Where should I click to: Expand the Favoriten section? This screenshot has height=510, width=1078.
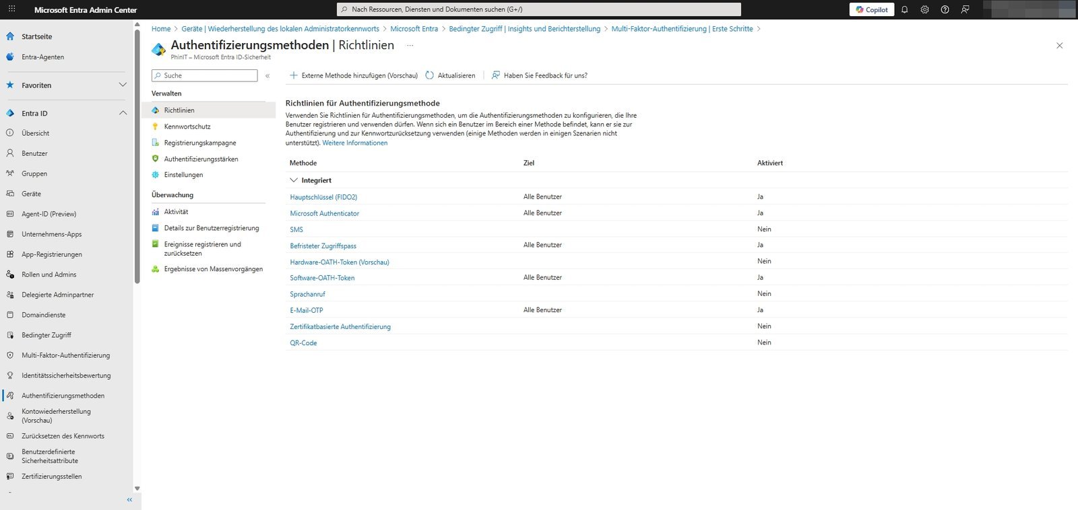(x=123, y=85)
